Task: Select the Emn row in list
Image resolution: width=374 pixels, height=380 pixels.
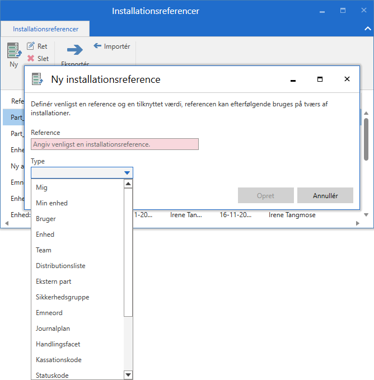Action: coord(13,182)
